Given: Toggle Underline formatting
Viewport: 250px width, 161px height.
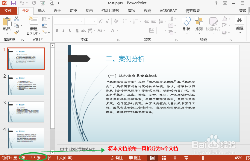Looking at the screenshot, I should click(x=70, y=30).
